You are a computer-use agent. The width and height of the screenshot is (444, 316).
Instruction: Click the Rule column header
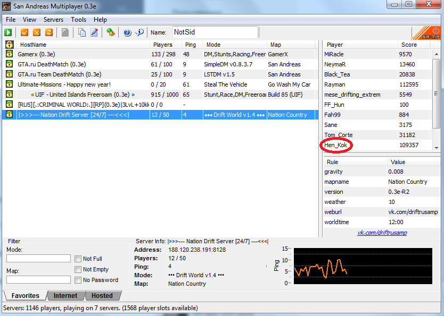tap(355, 162)
